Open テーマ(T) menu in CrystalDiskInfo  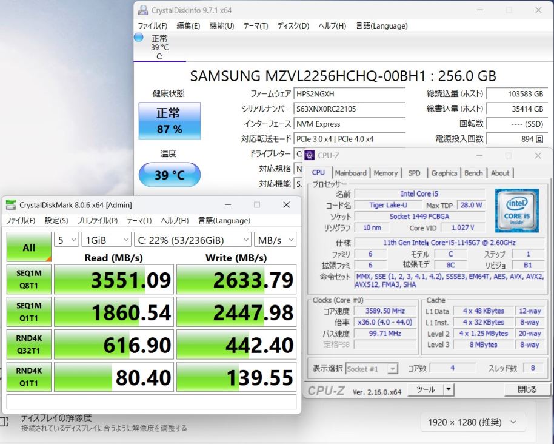click(x=255, y=26)
